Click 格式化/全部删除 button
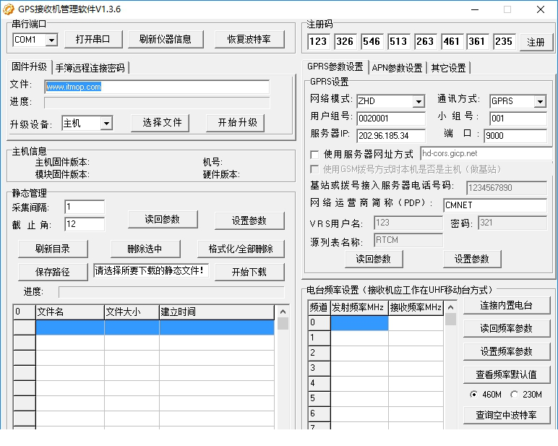Screen dimensions: 558x446 pyautogui.click(x=241, y=249)
